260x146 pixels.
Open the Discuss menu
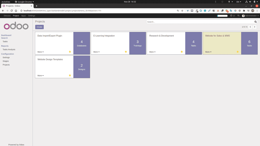[7, 16]
